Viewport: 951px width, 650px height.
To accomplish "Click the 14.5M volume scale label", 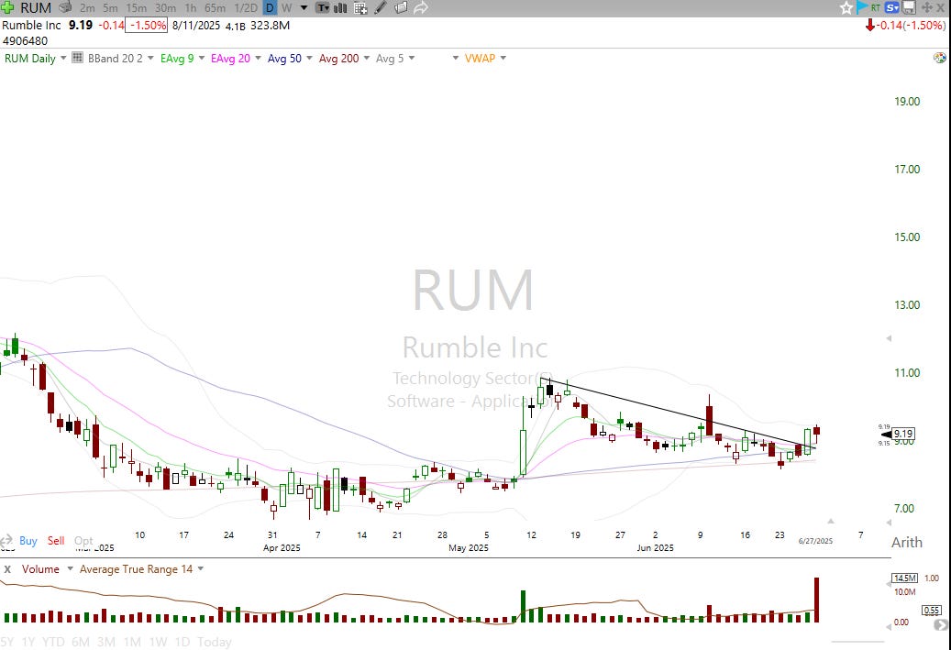I will coord(904,578).
